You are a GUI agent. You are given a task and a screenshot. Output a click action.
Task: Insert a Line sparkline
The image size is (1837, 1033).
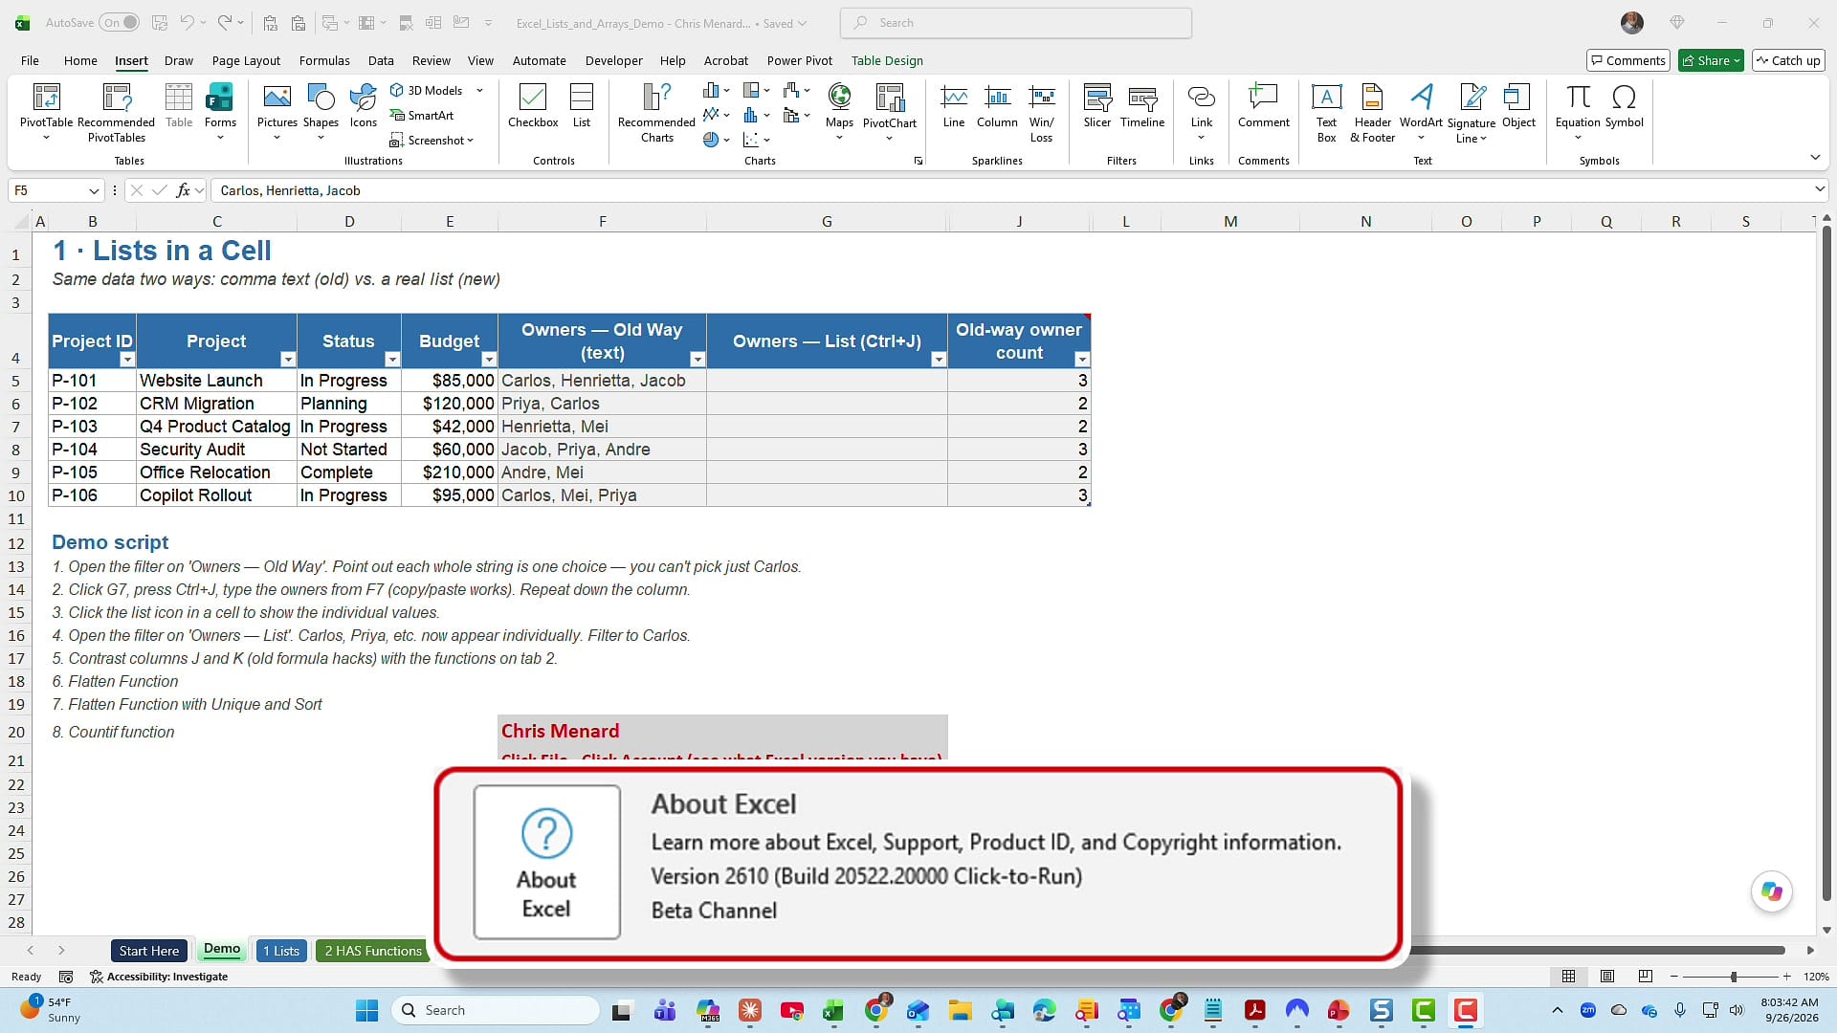[x=954, y=105]
